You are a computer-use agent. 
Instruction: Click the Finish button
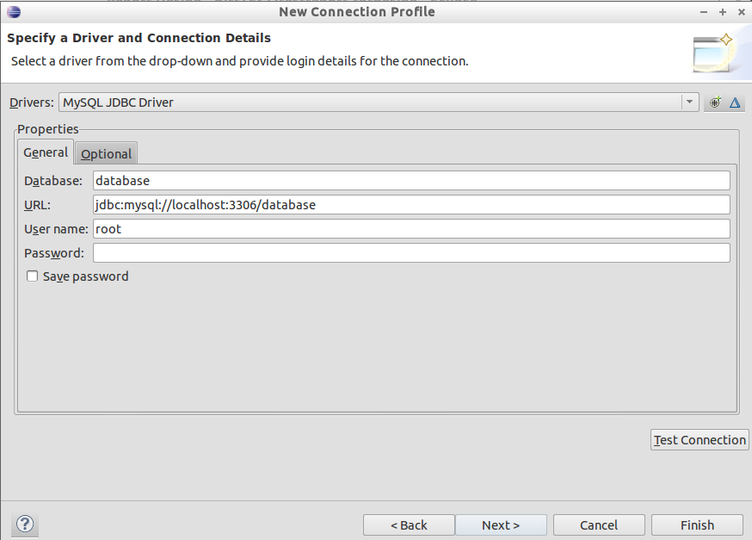697,525
